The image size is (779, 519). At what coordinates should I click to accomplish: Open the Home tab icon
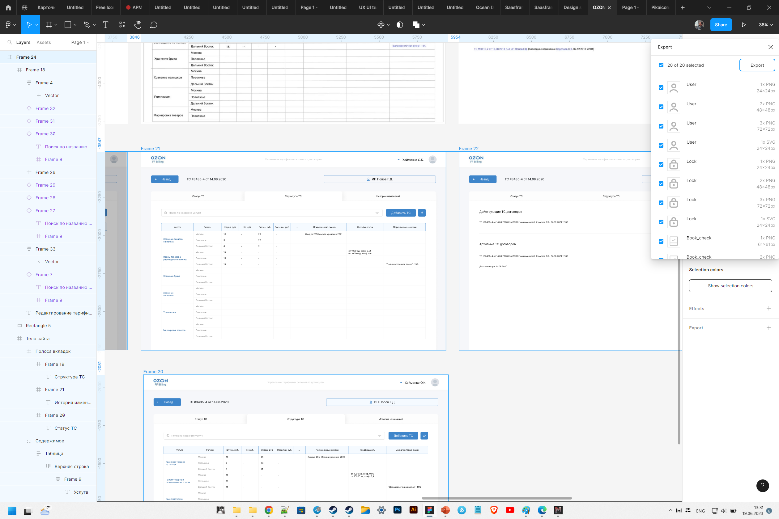[x=8, y=7]
